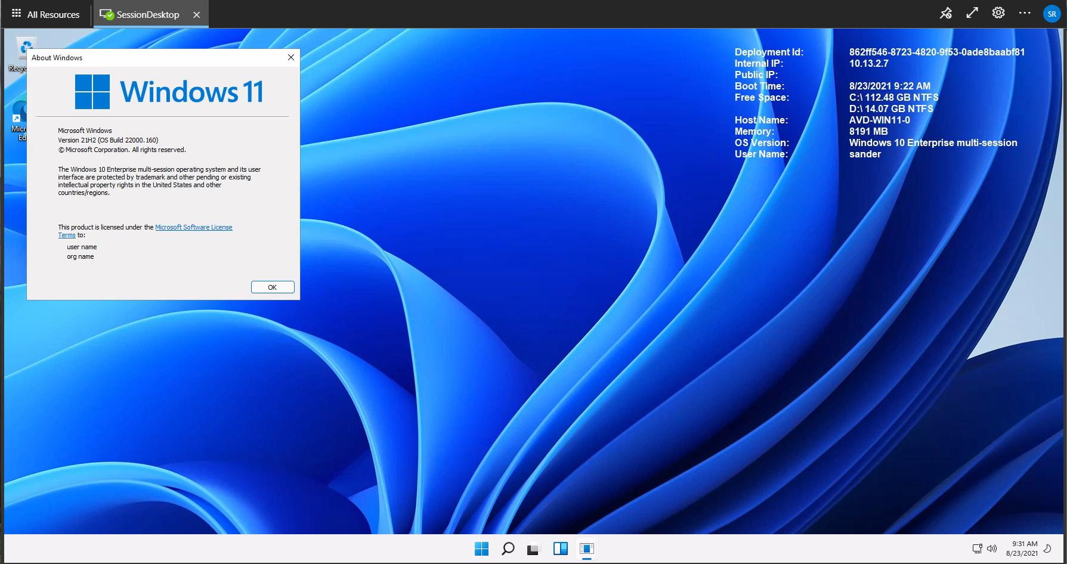Open settings via the gear icon
Viewport: 1067px width, 564px height.
(x=998, y=13)
